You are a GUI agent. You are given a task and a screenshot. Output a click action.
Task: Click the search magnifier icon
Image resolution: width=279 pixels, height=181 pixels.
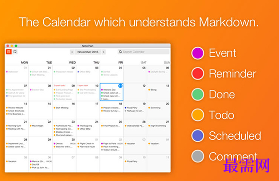pos(120,52)
